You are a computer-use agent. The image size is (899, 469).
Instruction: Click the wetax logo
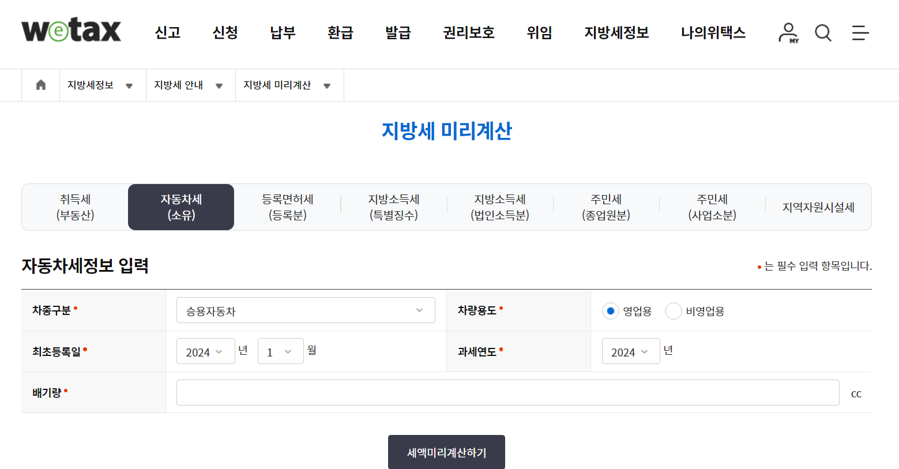click(70, 30)
